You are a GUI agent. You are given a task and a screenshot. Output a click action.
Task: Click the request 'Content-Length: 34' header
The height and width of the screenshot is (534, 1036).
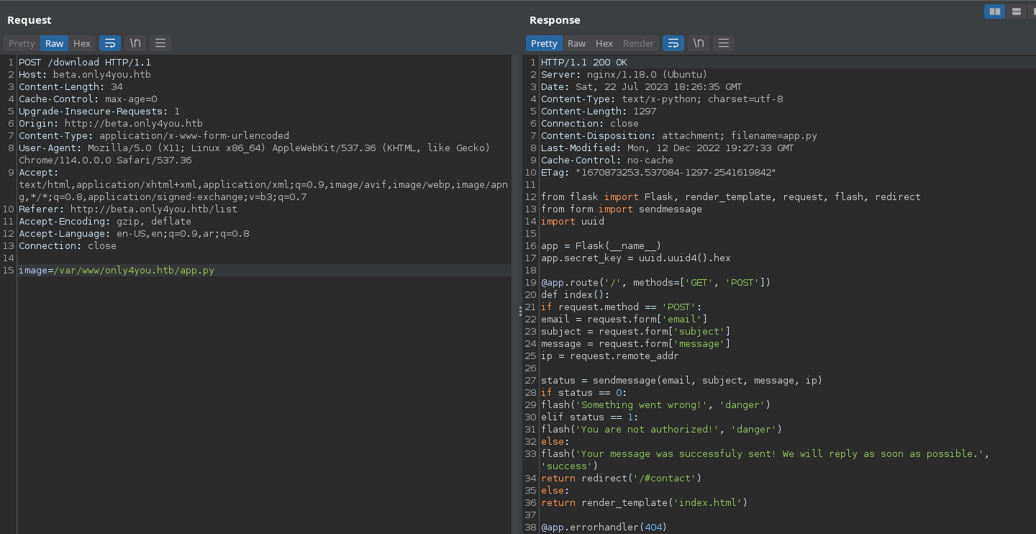(x=71, y=87)
